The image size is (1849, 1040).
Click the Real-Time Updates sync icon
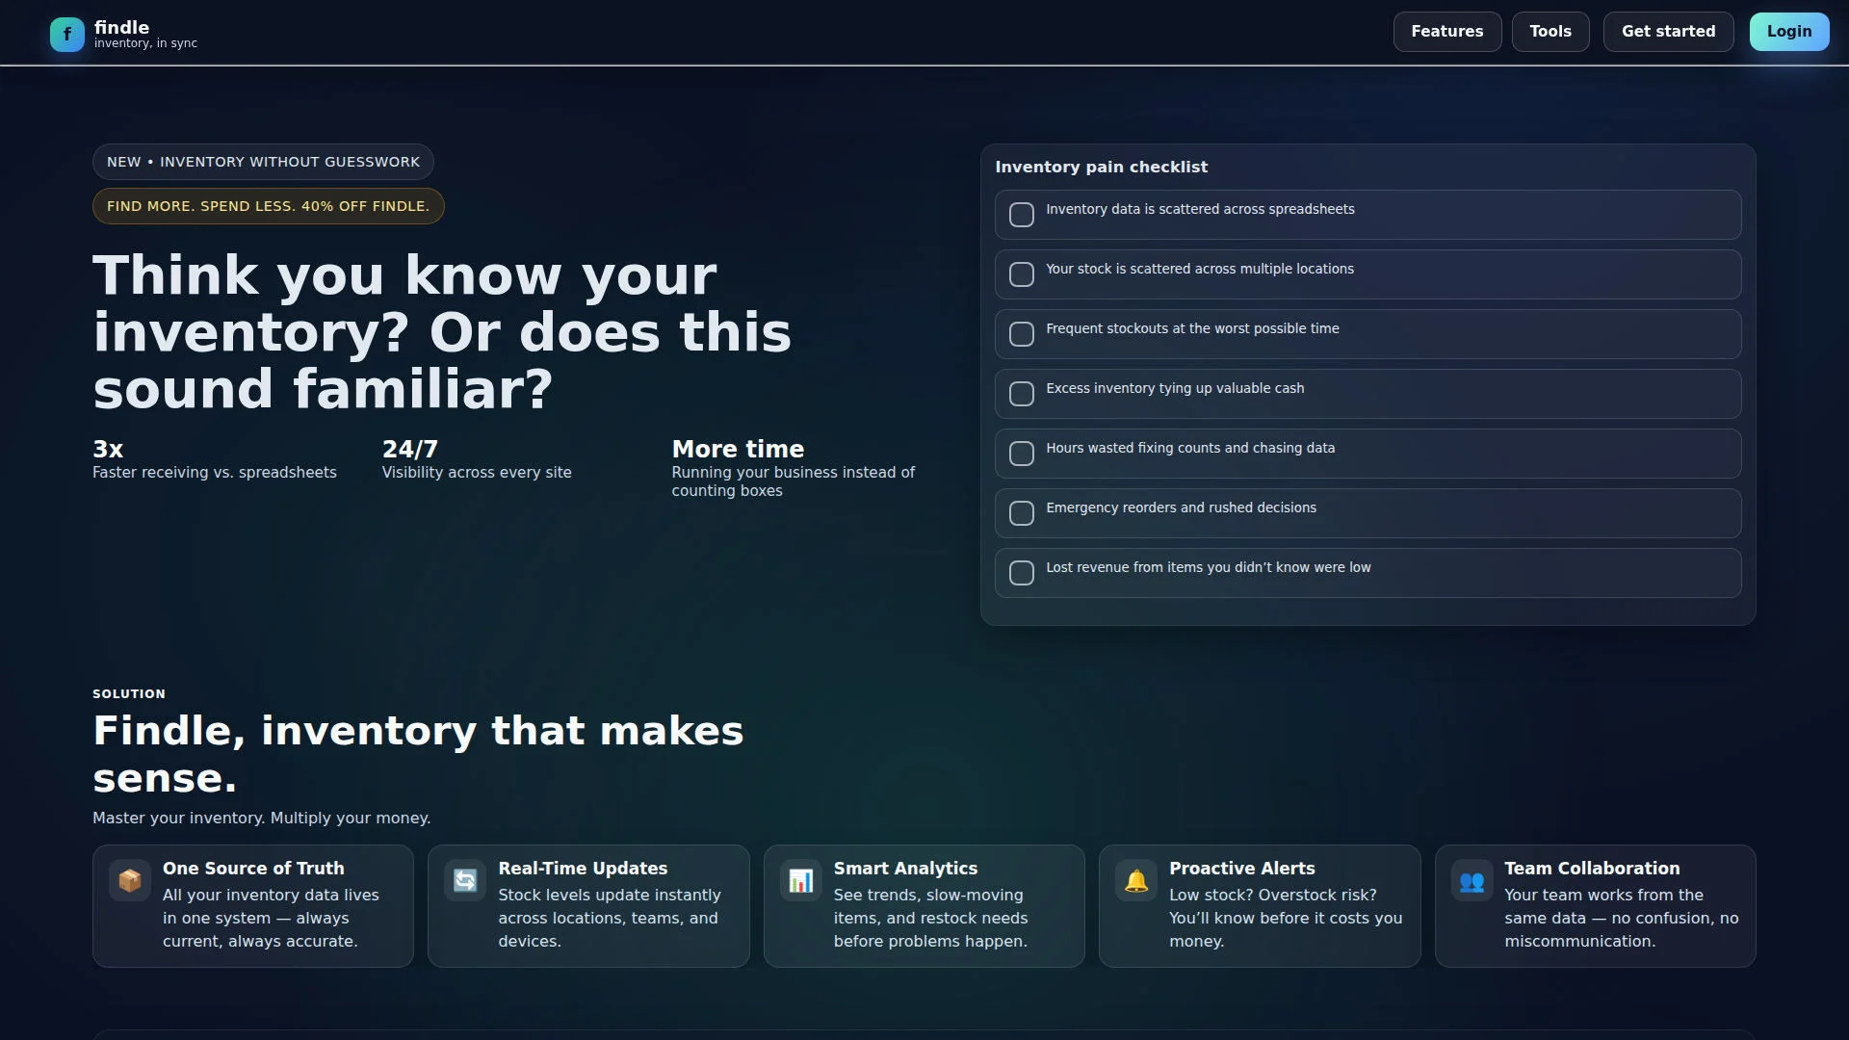(465, 880)
